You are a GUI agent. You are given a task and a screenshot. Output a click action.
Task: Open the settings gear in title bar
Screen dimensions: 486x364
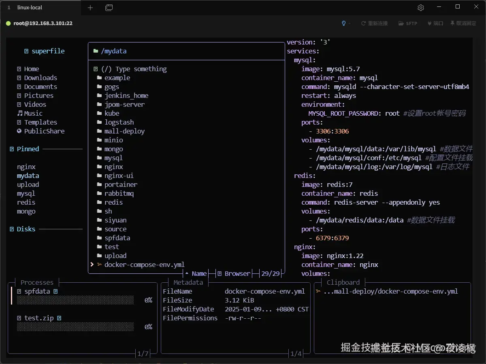click(x=420, y=8)
